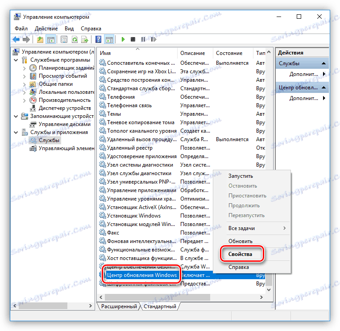The height and width of the screenshot is (331, 340).
Task: Click the gear icon of the Темы service
Action: pos(102,114)
